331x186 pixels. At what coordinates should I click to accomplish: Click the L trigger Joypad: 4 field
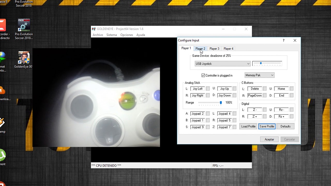pos(224,114)
